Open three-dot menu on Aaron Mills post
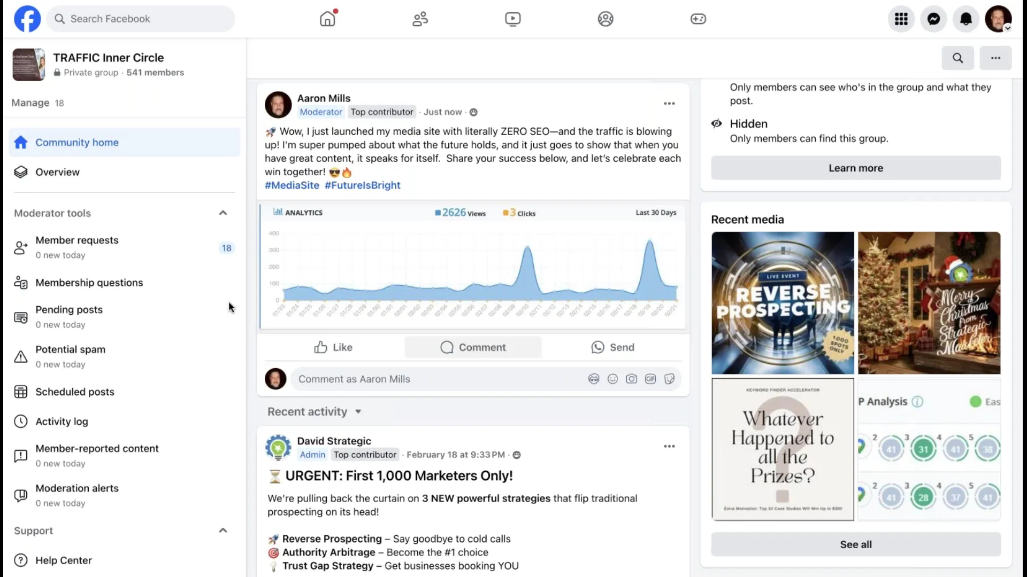Screen dimensions: 1027x577 pos(669,104)
